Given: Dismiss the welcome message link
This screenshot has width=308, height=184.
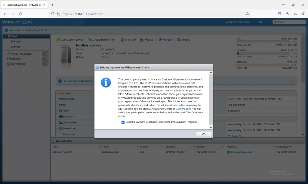Looking at the screenshot, I should point(54,30).
